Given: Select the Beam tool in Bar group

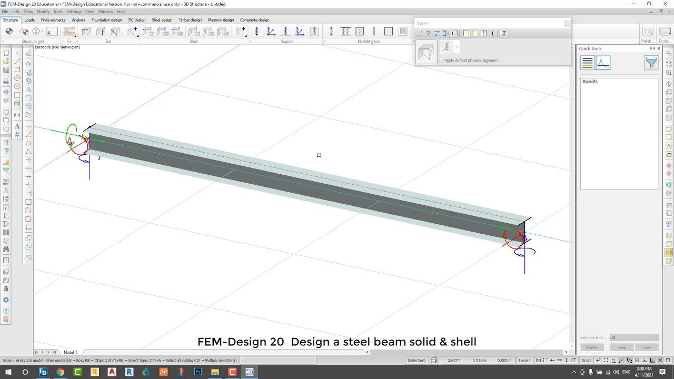Looking at the screenshot, I should 86,32.
